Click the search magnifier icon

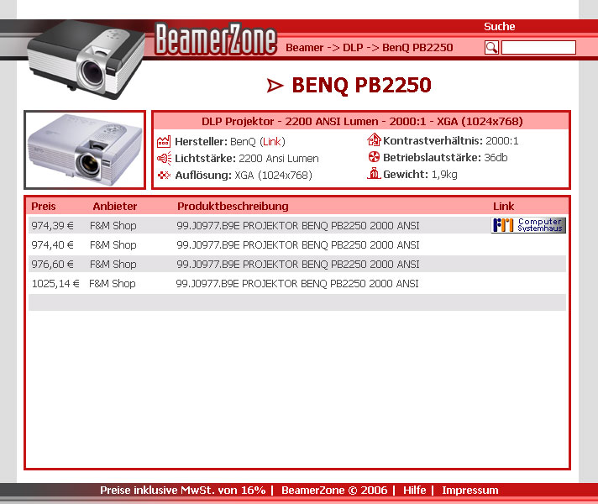491,48
